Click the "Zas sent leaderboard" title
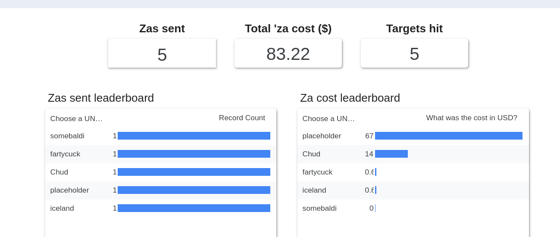 [101, 98]
